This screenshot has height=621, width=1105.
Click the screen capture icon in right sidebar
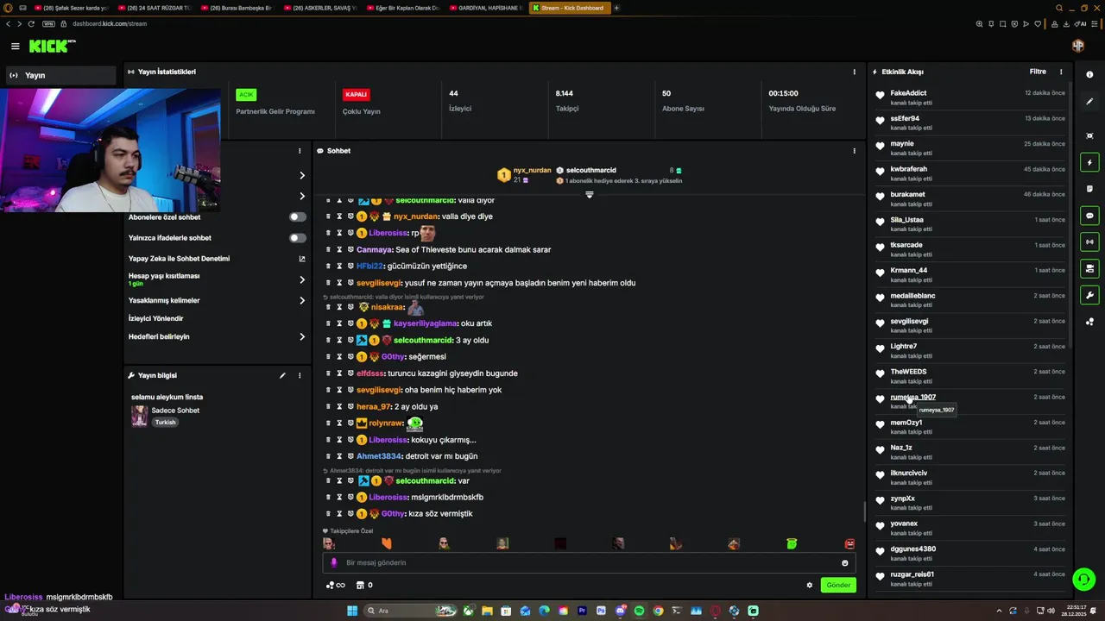pyautogui.click(x=1089, y=136)
